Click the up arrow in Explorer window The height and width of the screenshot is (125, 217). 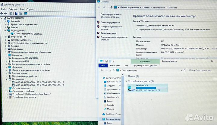coord(114,70)
